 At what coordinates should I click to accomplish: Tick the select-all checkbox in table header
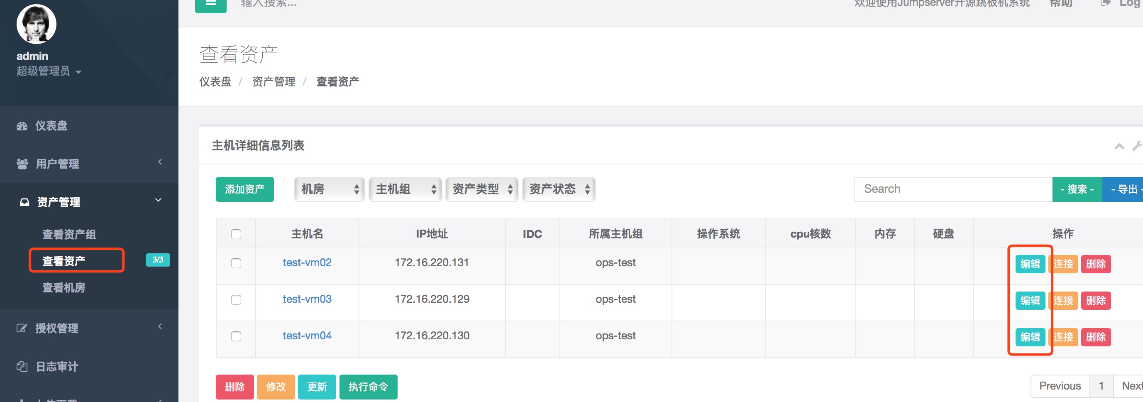point(236,234)
